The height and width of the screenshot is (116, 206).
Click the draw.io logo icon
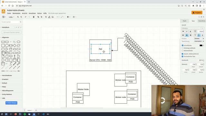pyautogui.click(x=4, y=12)
